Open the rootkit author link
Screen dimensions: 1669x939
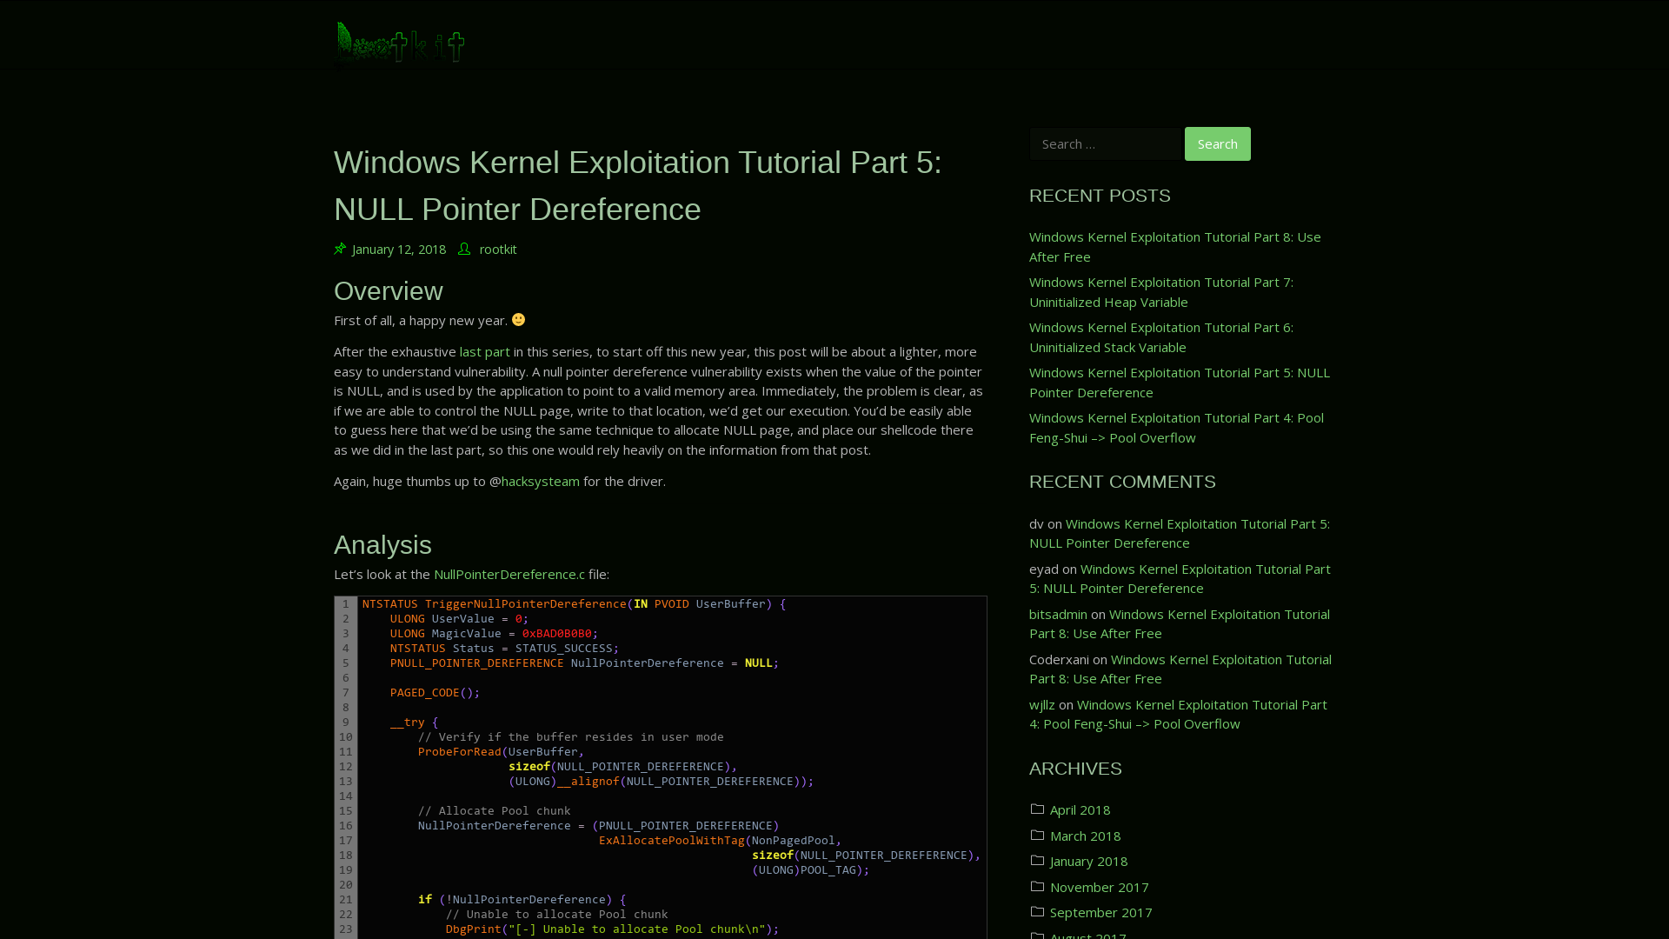[x=498, y=250]
